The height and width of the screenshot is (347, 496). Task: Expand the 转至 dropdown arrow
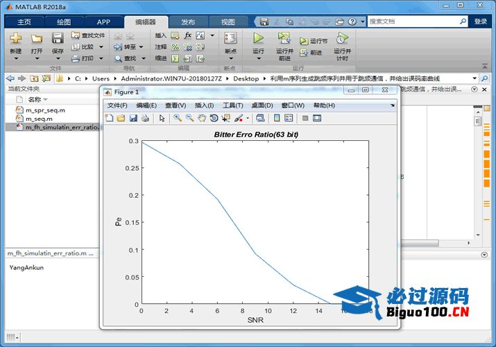tap(141, 46)
